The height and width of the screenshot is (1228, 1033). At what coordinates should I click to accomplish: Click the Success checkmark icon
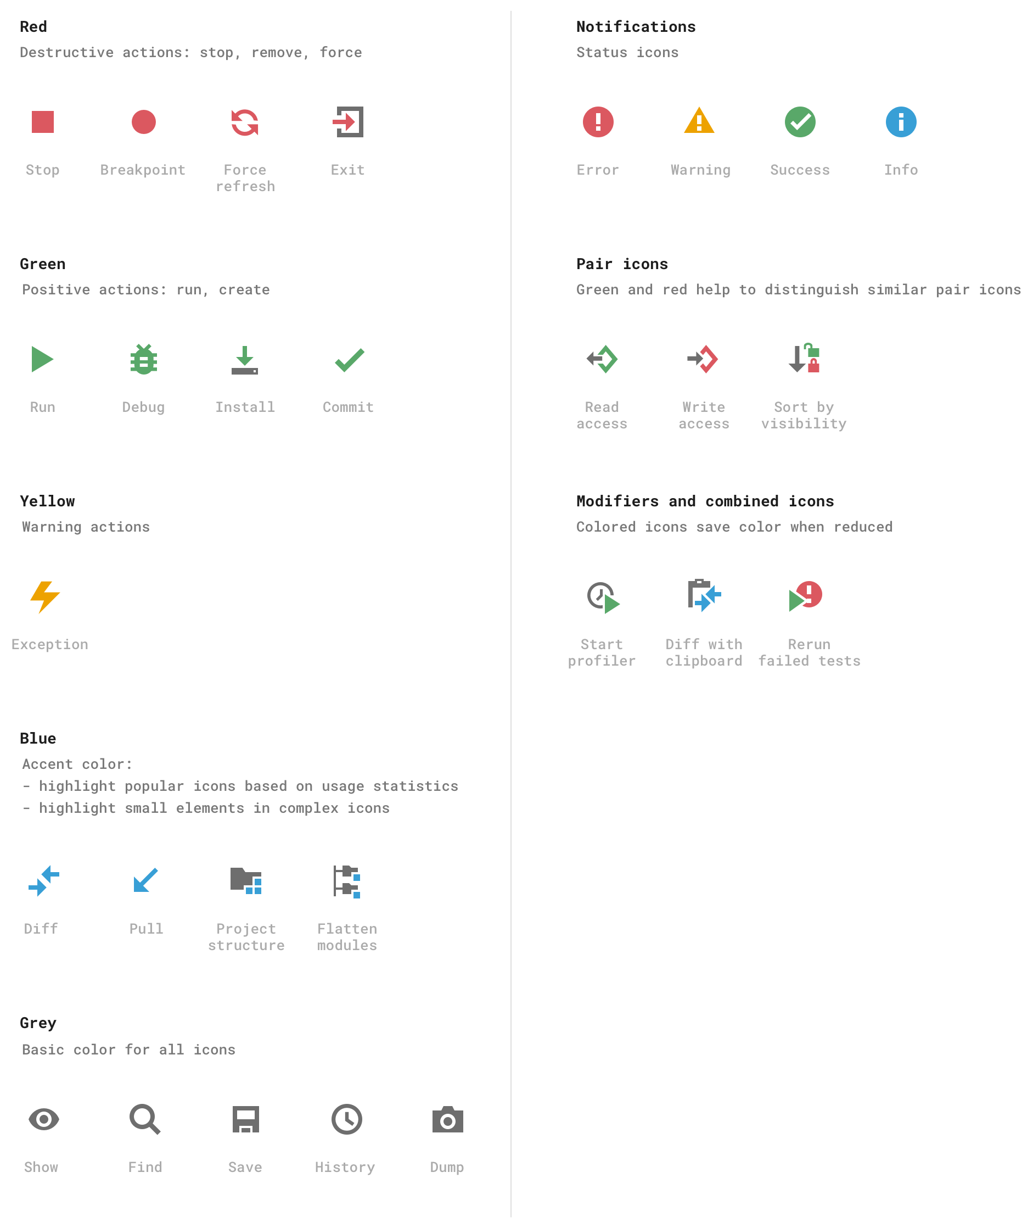pos(800,122)
